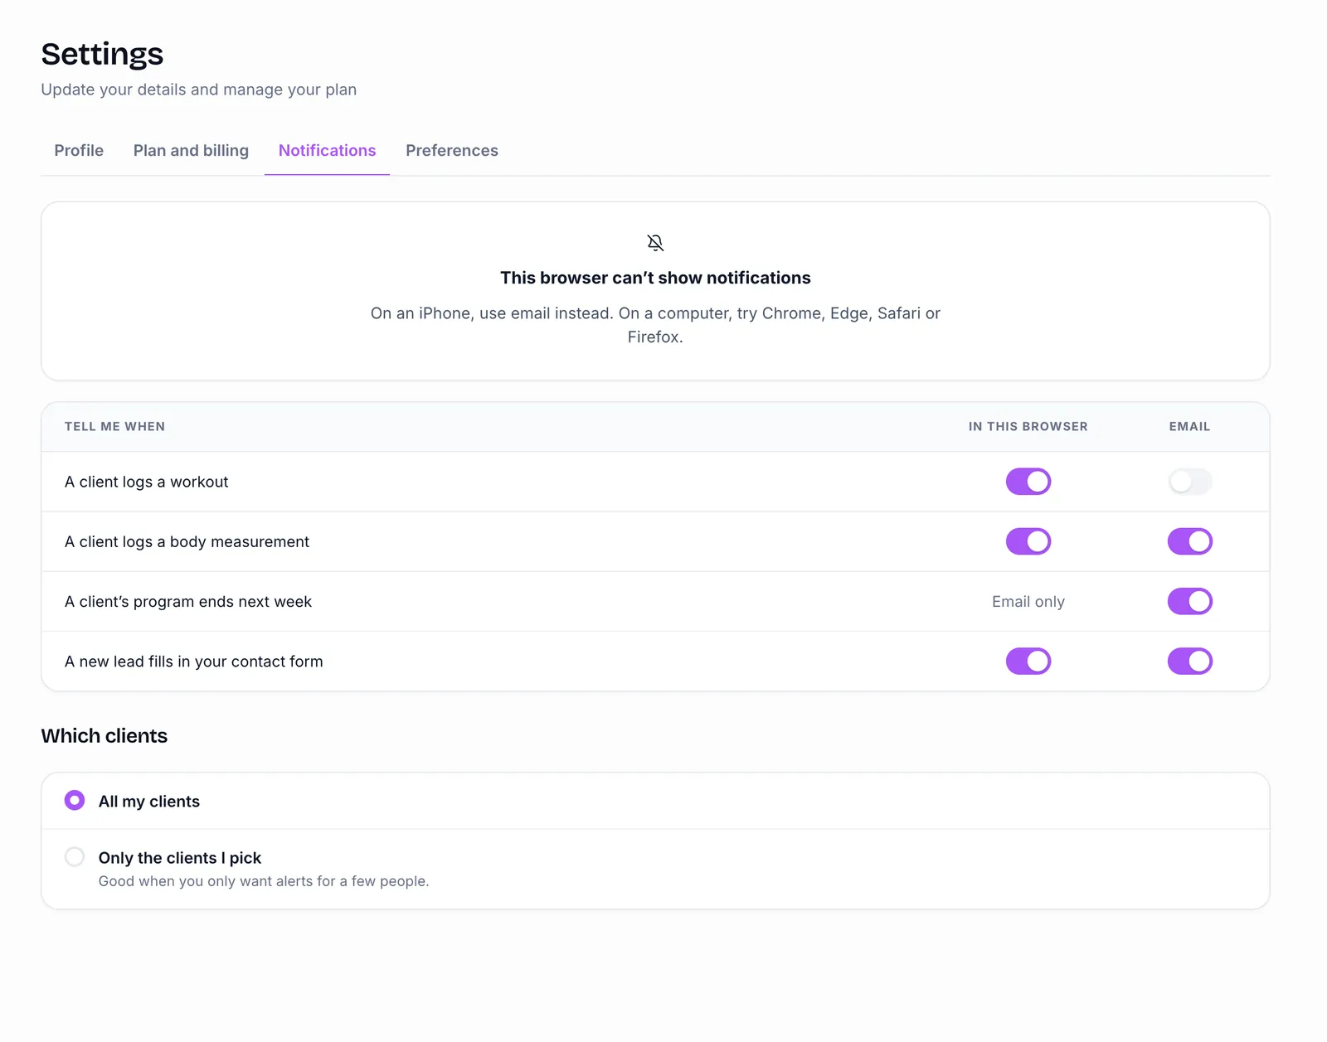Click the 'Which clients' heading

(x=105, y=736)
